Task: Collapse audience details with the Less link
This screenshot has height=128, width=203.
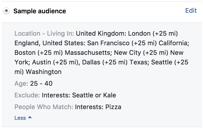Action: point(20,118)
